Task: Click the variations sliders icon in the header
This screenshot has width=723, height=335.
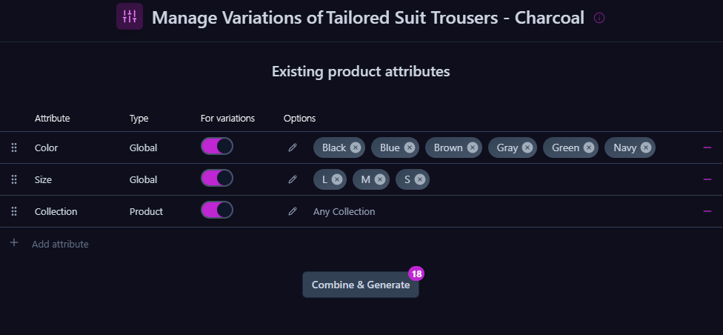Action: coord(130,16)
